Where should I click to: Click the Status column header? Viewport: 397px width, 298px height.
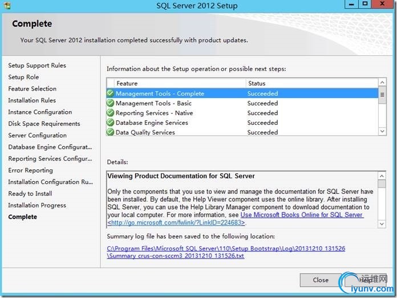coord(312,83)
